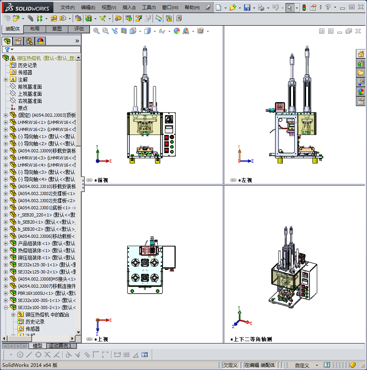The height and width of the screenshot is (370, 367).
Task: Toggle the view link icon beside 左视
Action: click(x=233, y=180)
